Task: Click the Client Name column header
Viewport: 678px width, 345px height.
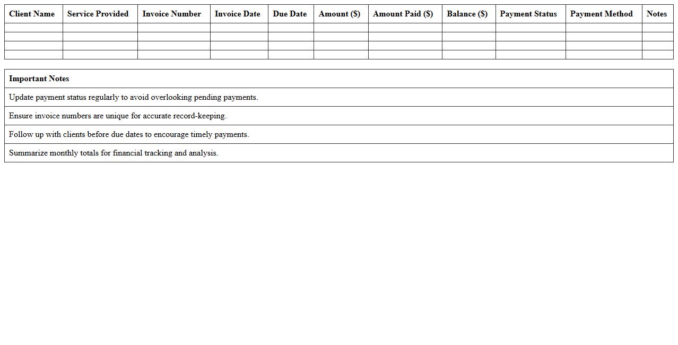Action: pos(32,14)
